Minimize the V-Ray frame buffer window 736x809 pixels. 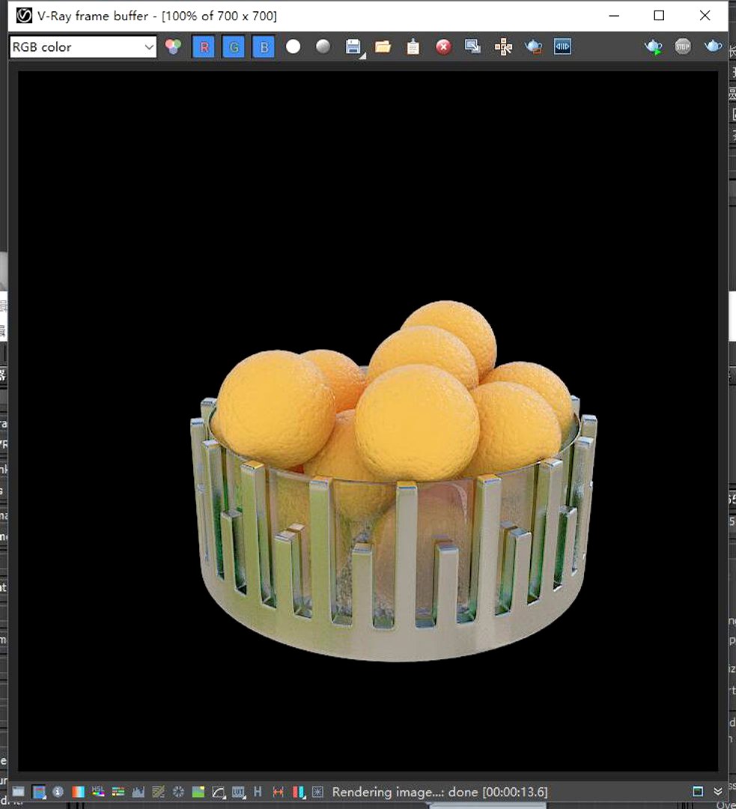[614, 16]
